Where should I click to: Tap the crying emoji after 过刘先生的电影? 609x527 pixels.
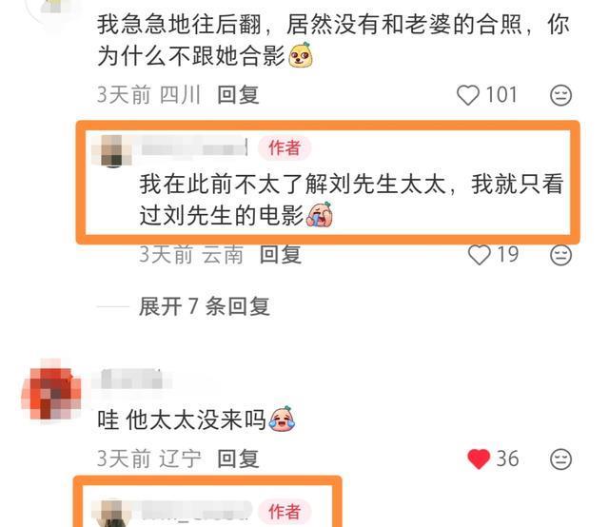(x=320, y=215)
